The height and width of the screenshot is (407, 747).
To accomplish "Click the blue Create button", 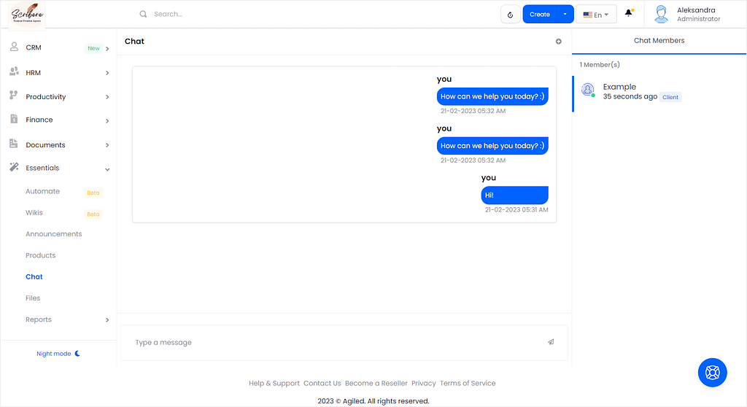I will [x=539, y=15].
